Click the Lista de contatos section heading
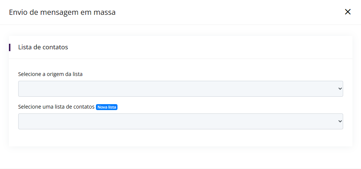The width and height of the screenshot is (361, 169). pyautogui.click(x=43, y=47)
